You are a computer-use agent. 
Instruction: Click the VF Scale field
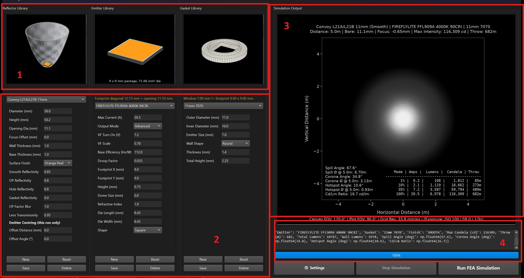pos(148,143)
